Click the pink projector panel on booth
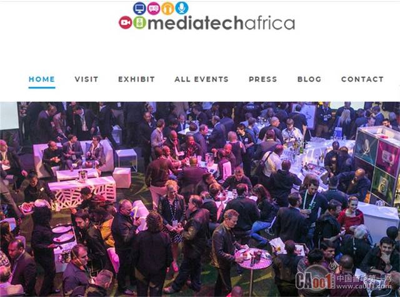 387,157
